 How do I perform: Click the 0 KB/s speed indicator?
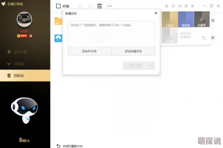pyautogui.click(x=24, y=140)
